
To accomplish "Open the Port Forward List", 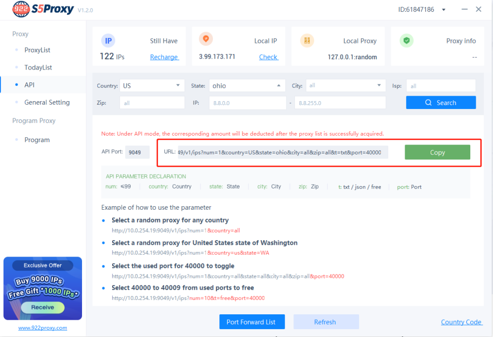I will point(251,322).
